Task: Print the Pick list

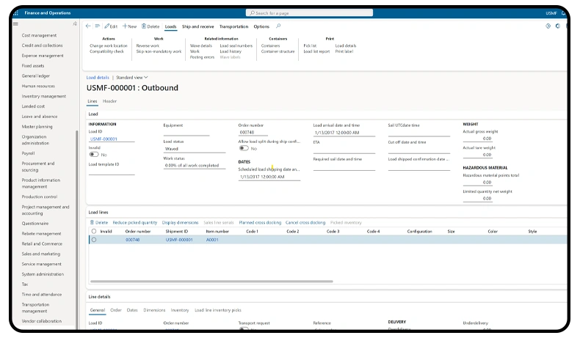Action: point(310,45)
